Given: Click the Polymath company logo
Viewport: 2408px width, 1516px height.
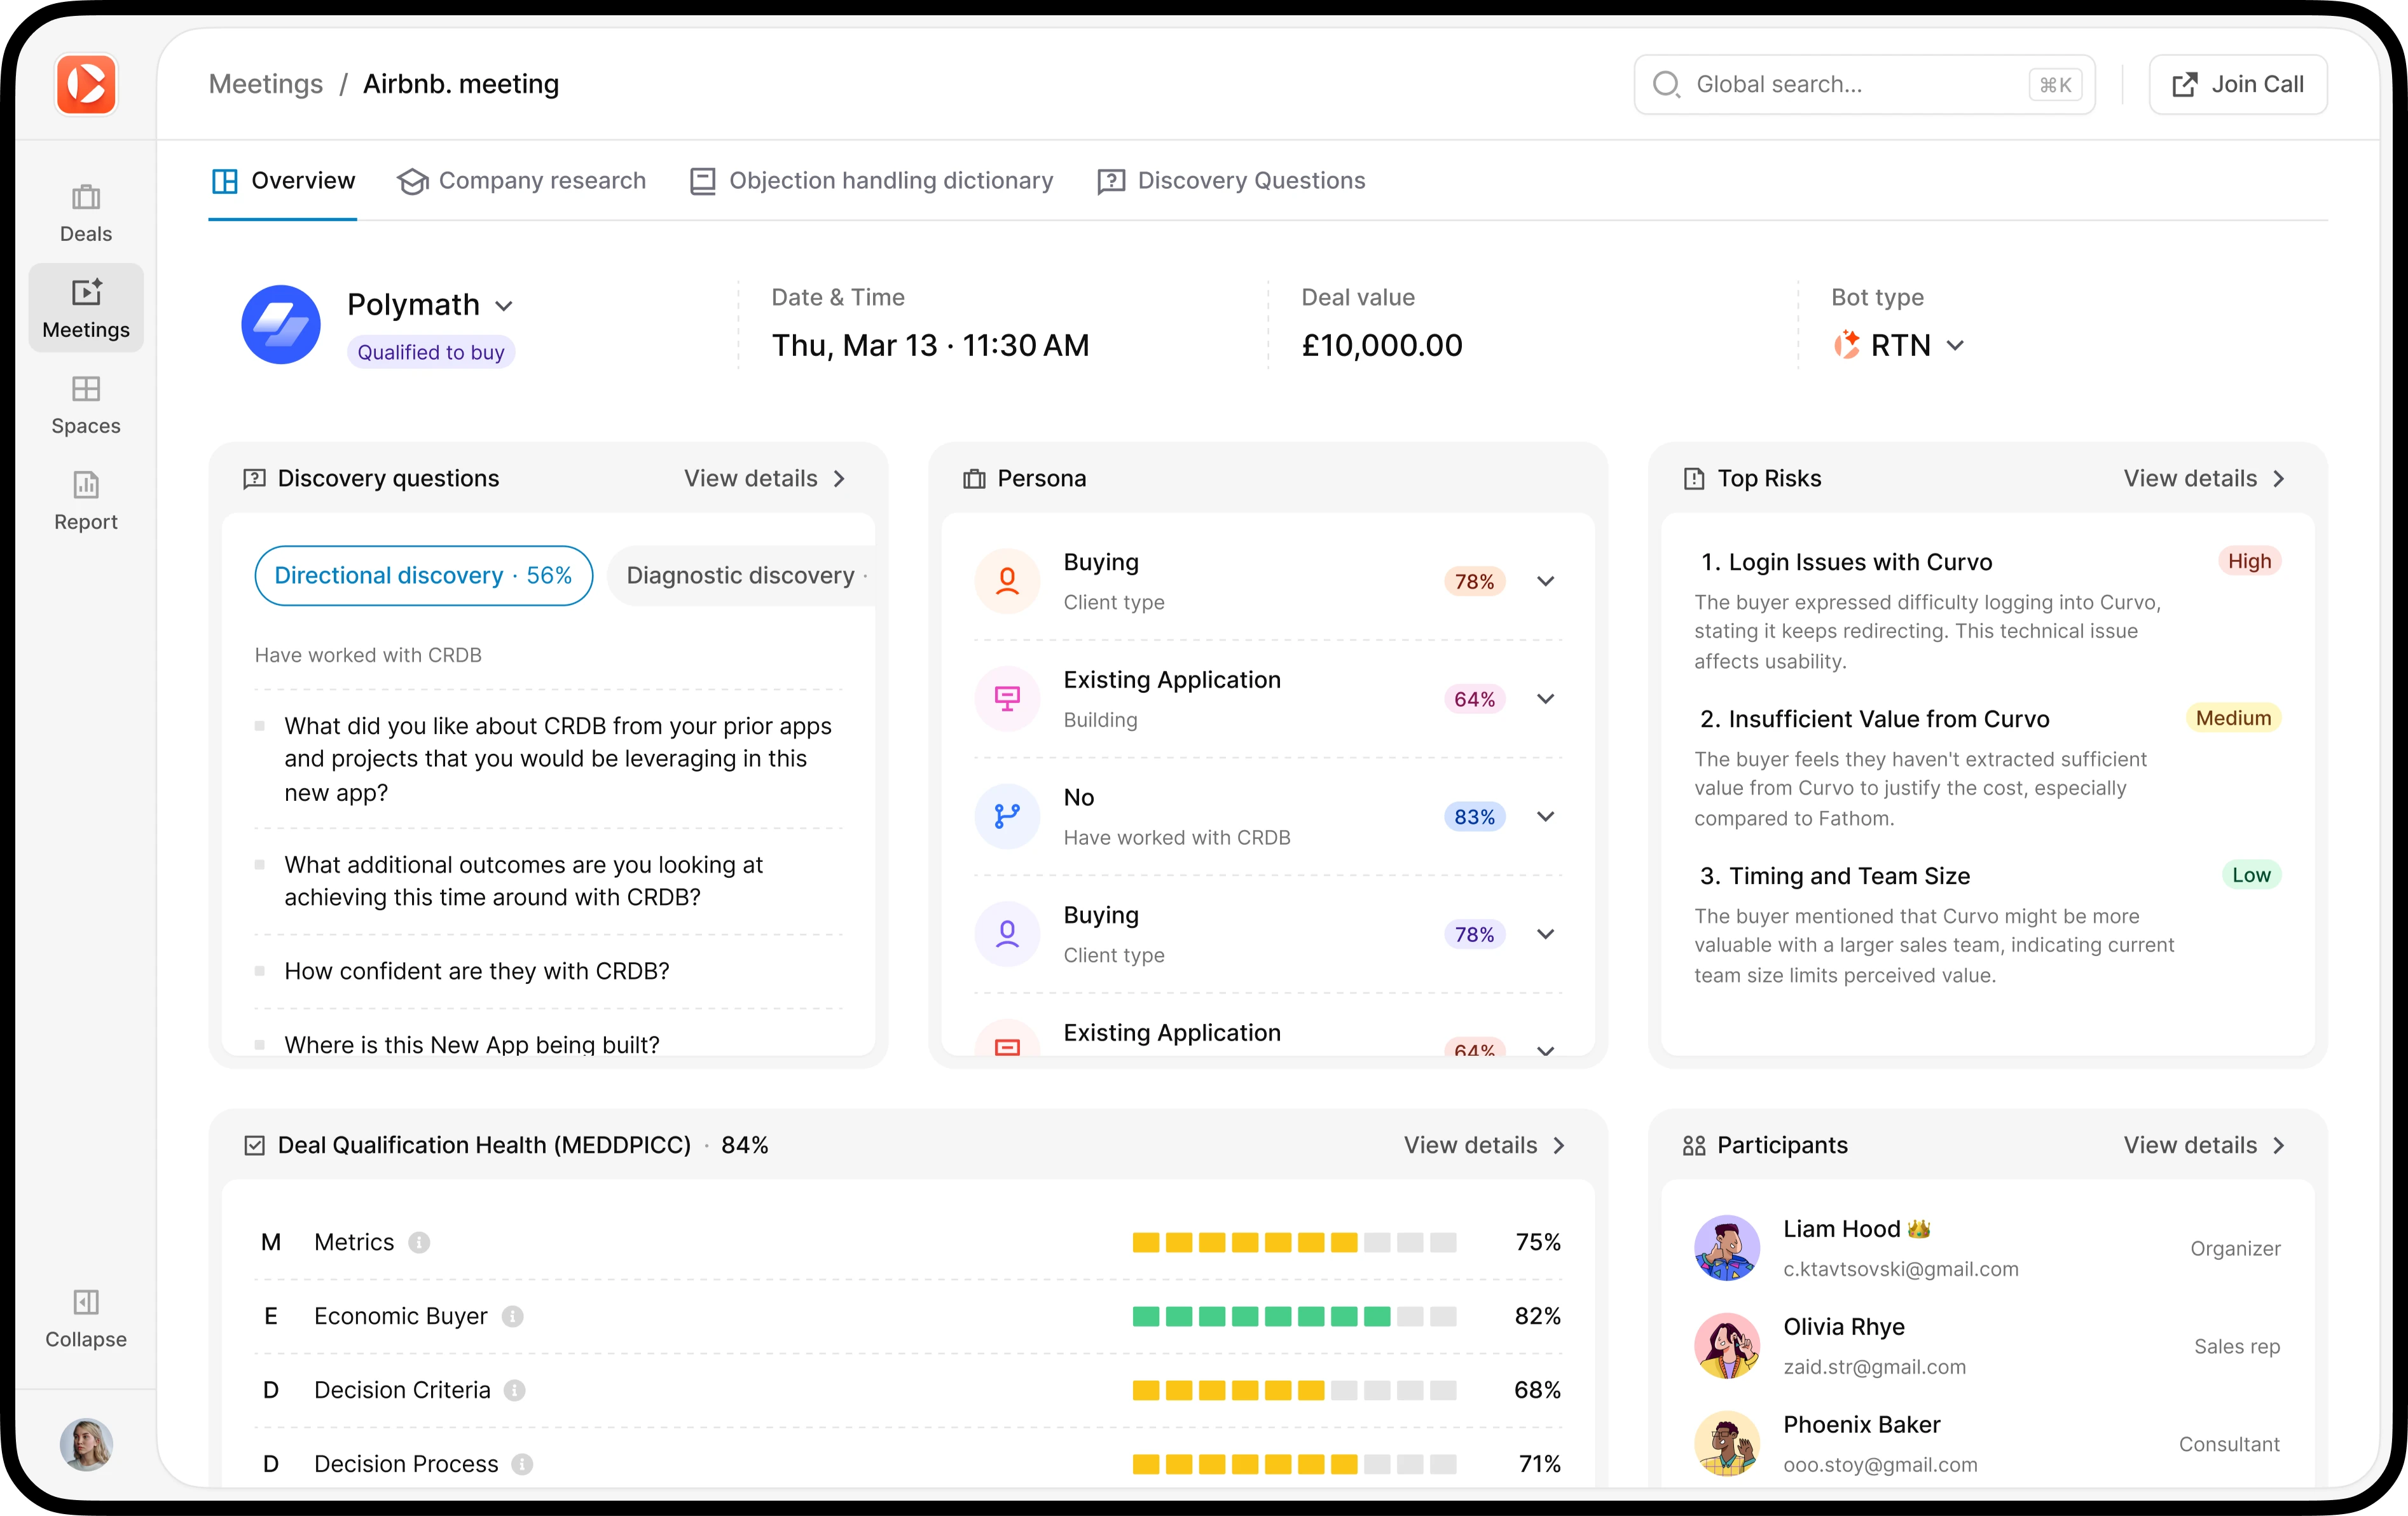Looking at the screenshot, I should click(281, 325).
